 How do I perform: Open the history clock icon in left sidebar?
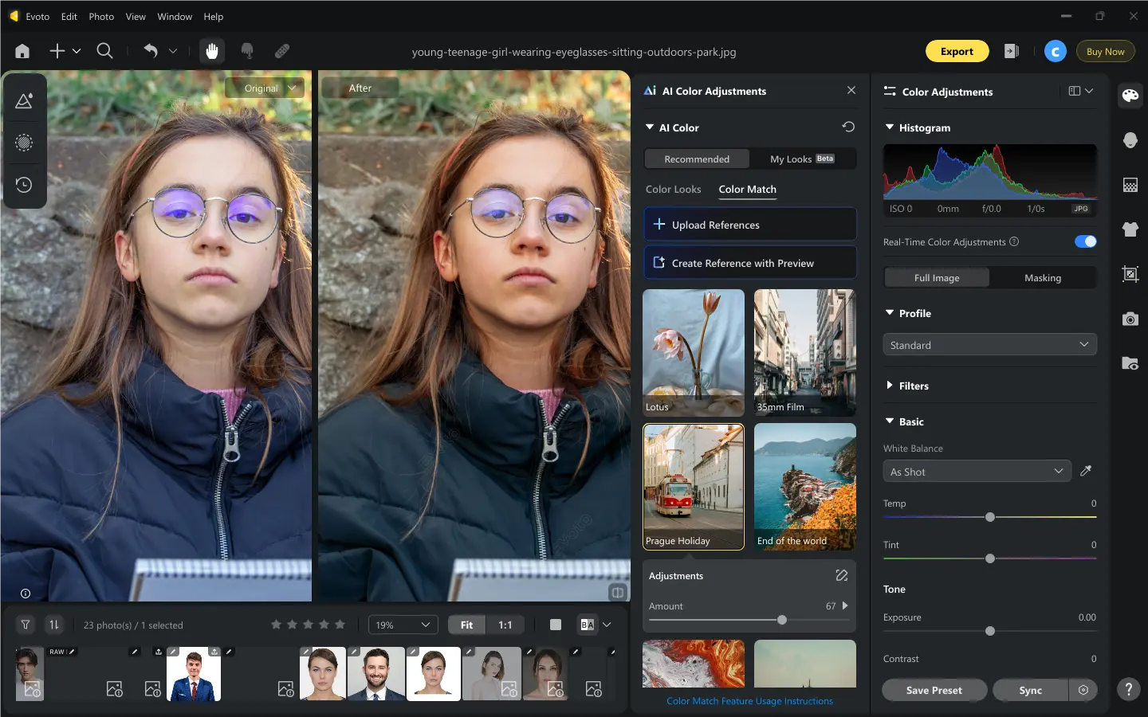click(24, 185)
